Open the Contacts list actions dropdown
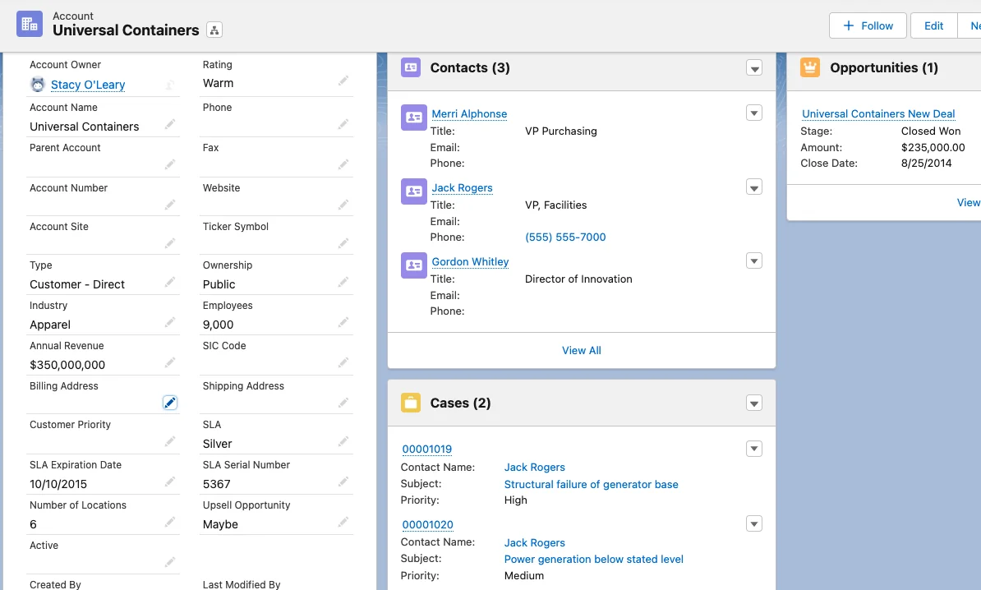This screenshot has height=590, width=981. (x=754, y=68)
